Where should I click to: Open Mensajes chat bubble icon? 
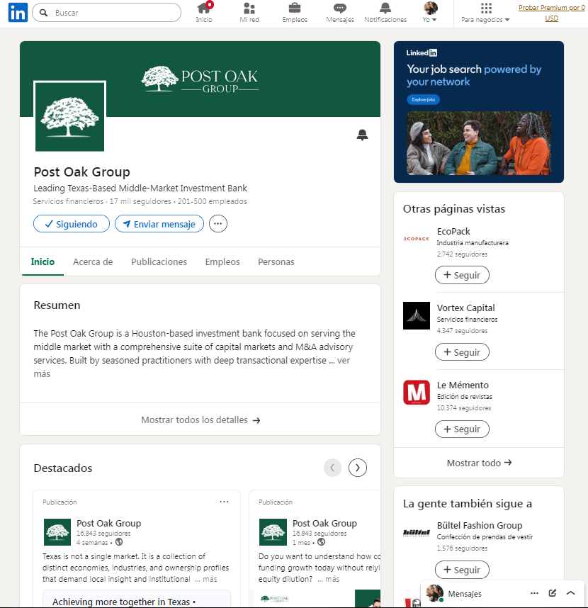340,13
